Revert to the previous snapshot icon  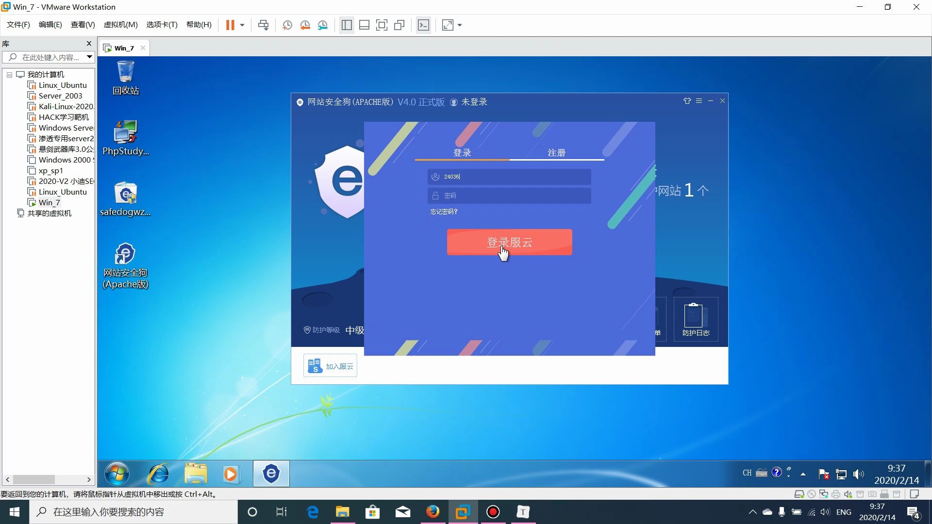pyautogui.click(x=305, y=25)
